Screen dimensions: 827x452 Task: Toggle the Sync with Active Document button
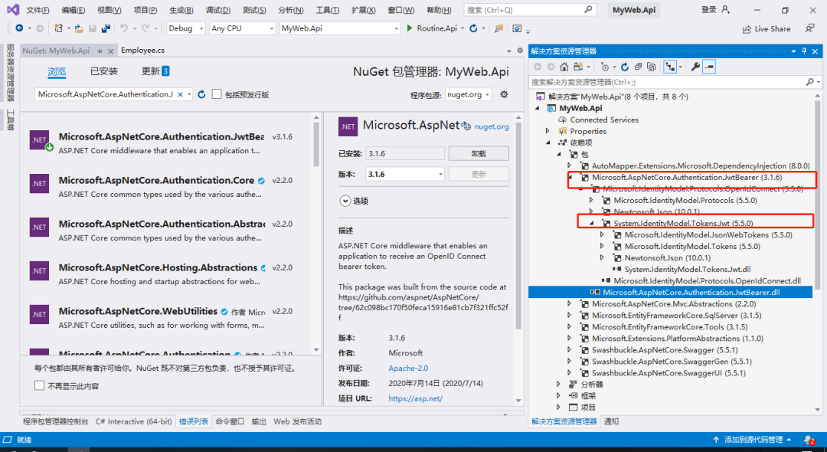(670, 67)
